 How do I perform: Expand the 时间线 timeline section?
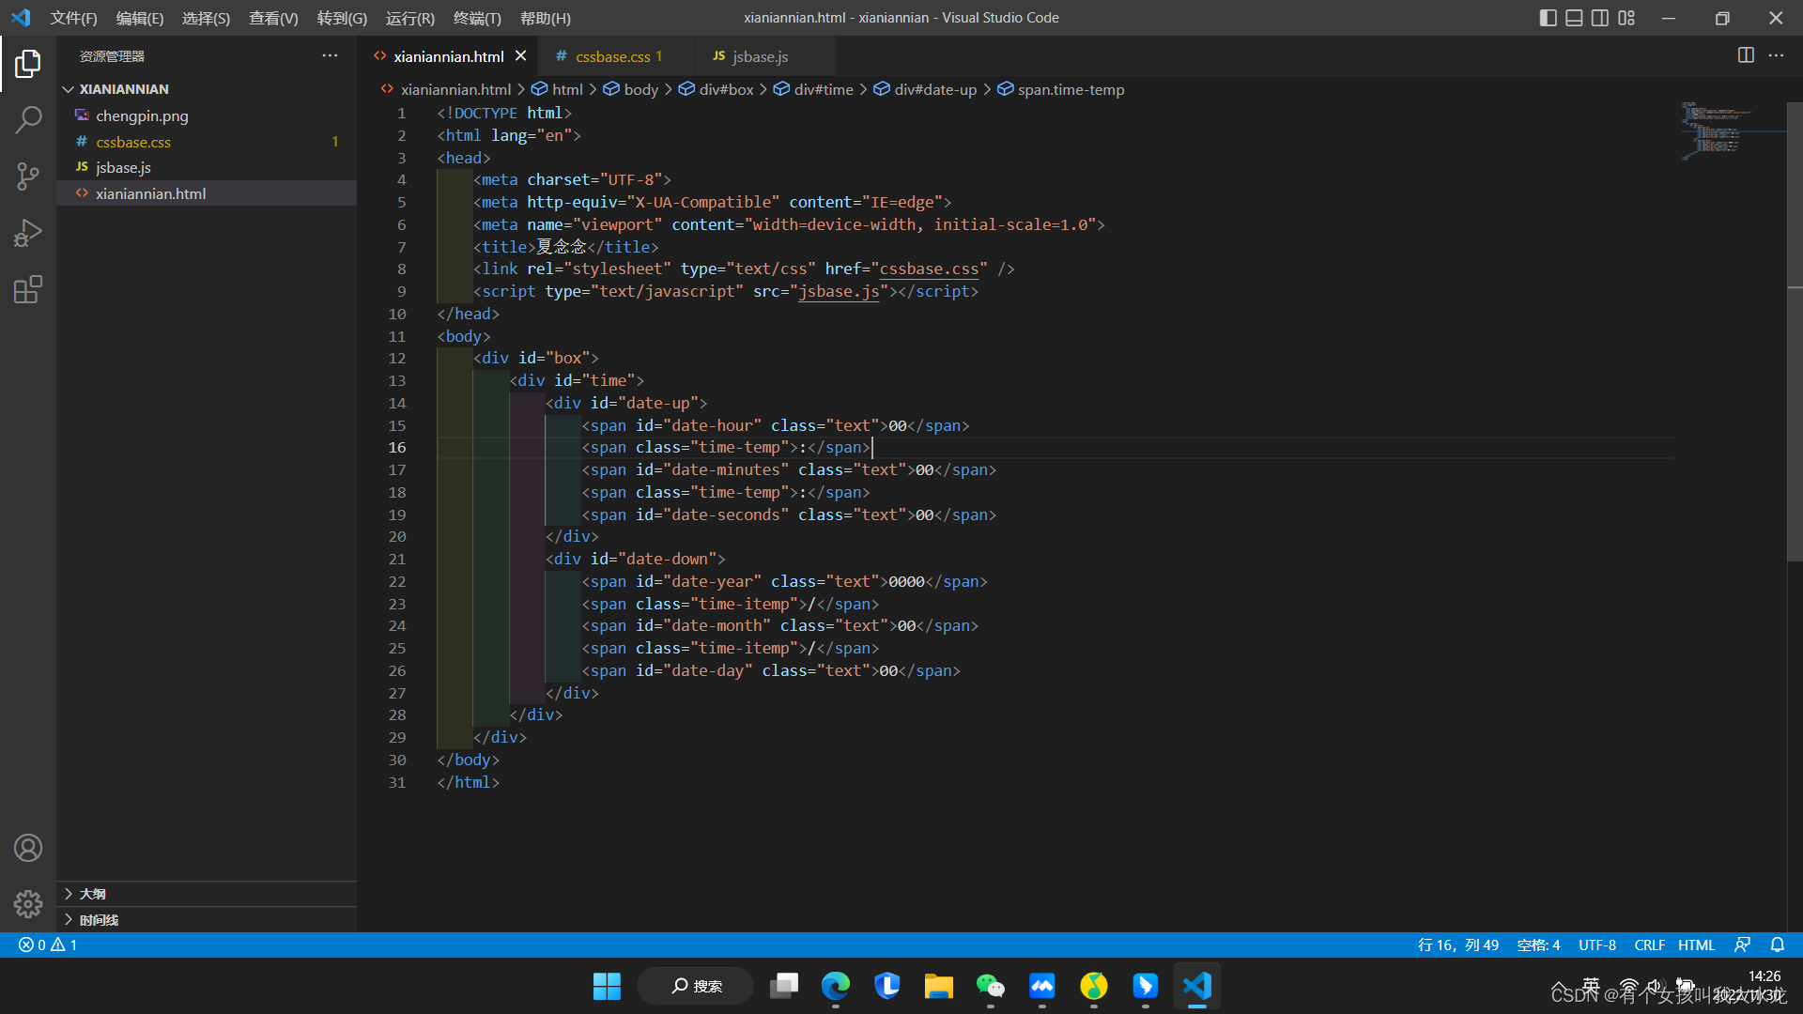207,920
